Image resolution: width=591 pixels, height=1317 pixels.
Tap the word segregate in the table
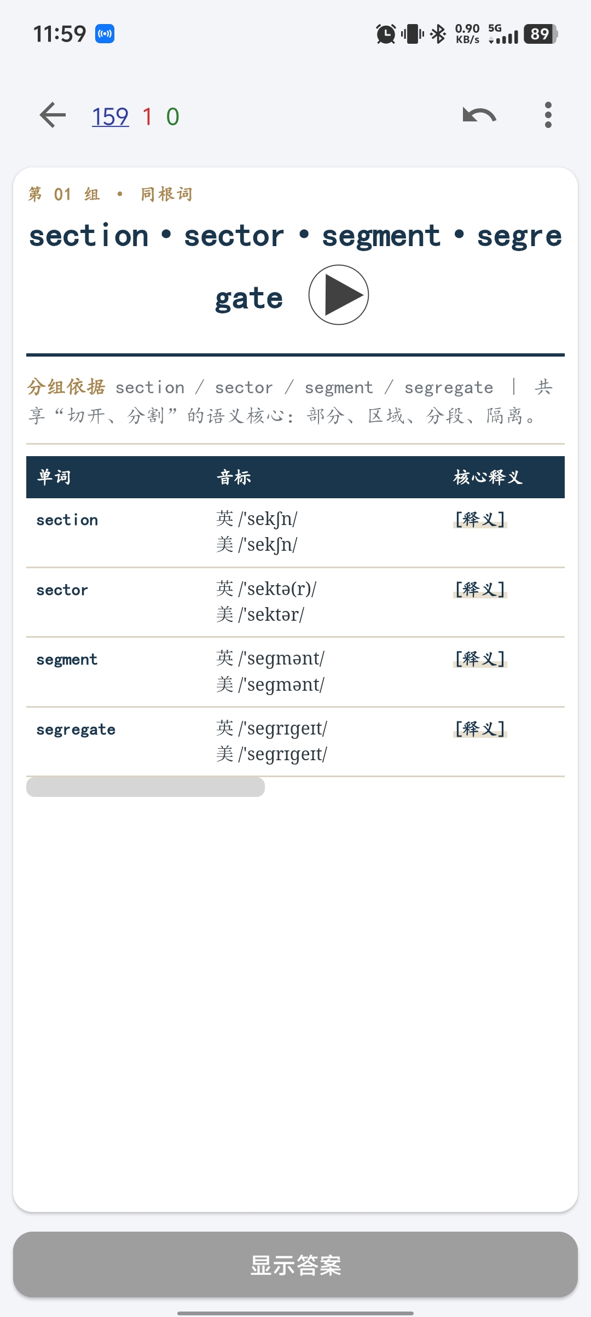coord(76,730)
